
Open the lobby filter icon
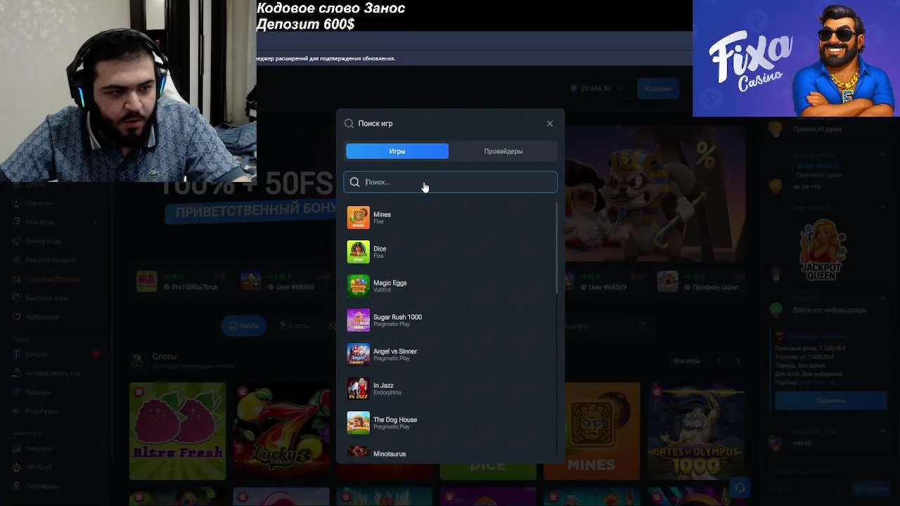click(641, 326)
